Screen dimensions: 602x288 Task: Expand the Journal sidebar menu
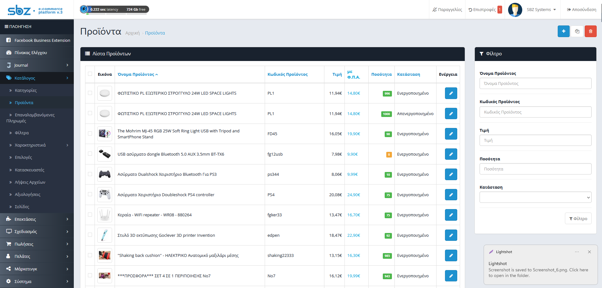tap(37, 65)
